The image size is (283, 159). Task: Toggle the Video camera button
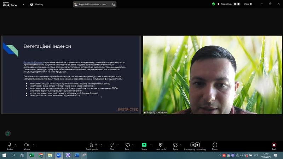(x=27, y=145)
